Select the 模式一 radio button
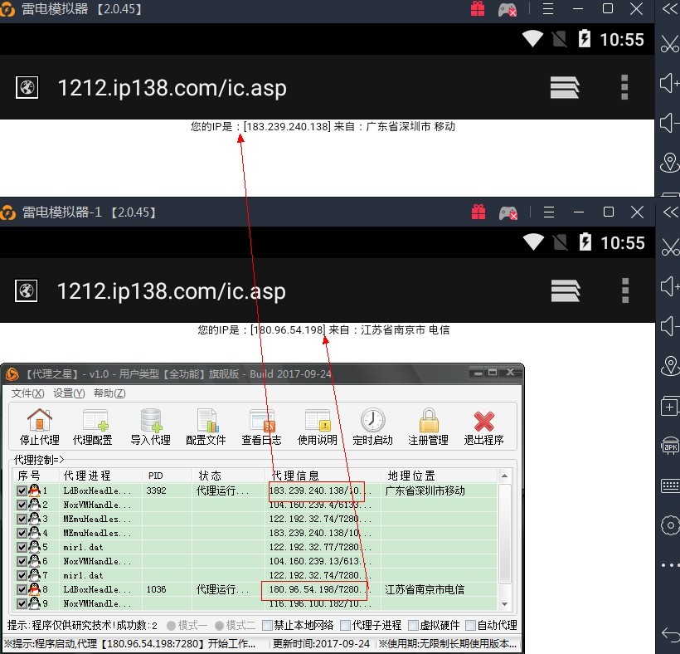The image size is (680, 654). tap(171, 625)
